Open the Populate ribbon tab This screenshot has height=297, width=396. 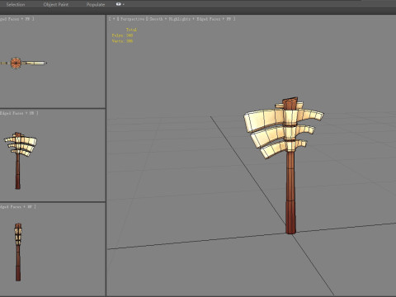click(x=96, y=4)
